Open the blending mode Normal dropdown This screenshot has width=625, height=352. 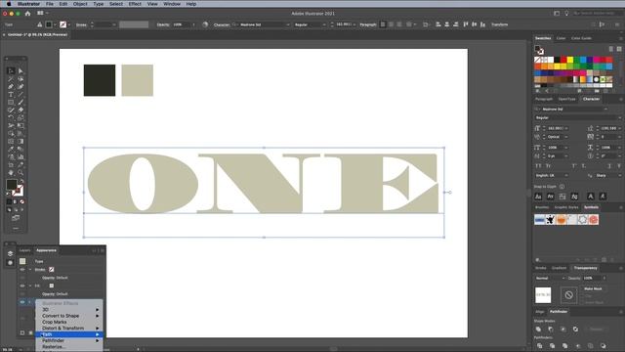point(550,278)
